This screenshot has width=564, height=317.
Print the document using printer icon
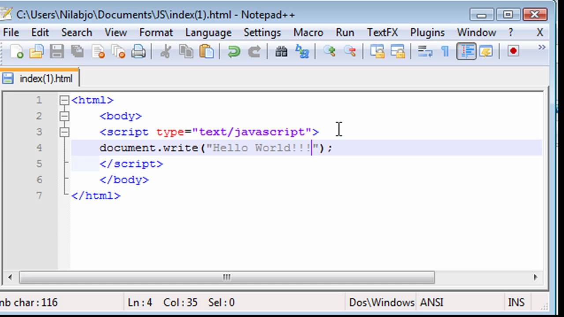(138, 52)
